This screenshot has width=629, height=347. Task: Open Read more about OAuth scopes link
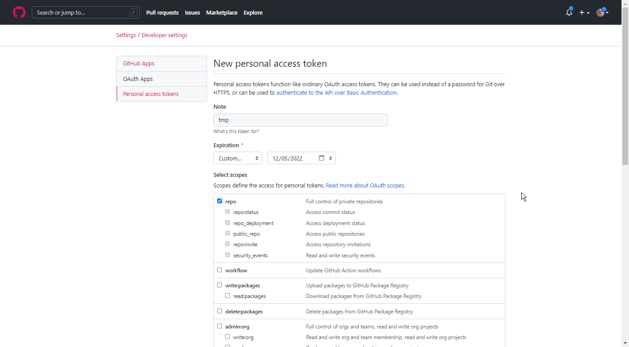pos(365,186)
